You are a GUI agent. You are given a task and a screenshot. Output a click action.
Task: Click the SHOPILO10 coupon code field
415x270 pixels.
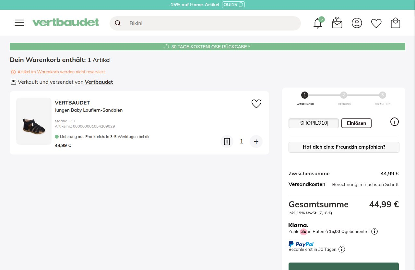point(314,123)
